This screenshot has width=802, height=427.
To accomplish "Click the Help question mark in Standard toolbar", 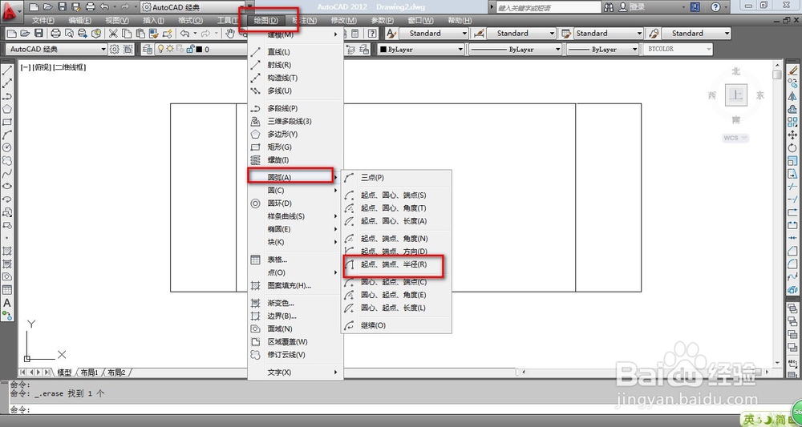I will click(372, 33).
